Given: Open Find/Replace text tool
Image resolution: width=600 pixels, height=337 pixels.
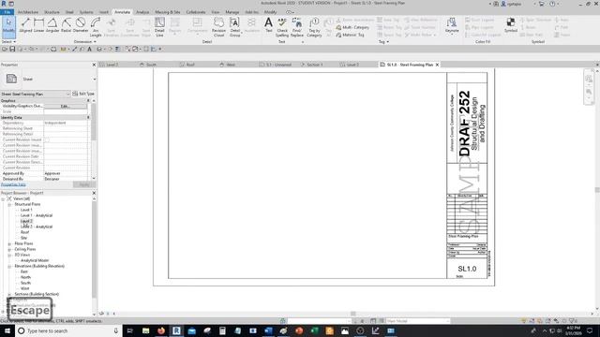Looking at the screenshot, I should pos(297,27).
